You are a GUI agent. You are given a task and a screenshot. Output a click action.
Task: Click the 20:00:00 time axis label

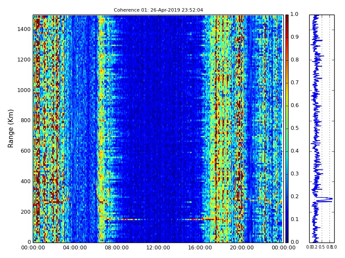click(241, 248)
